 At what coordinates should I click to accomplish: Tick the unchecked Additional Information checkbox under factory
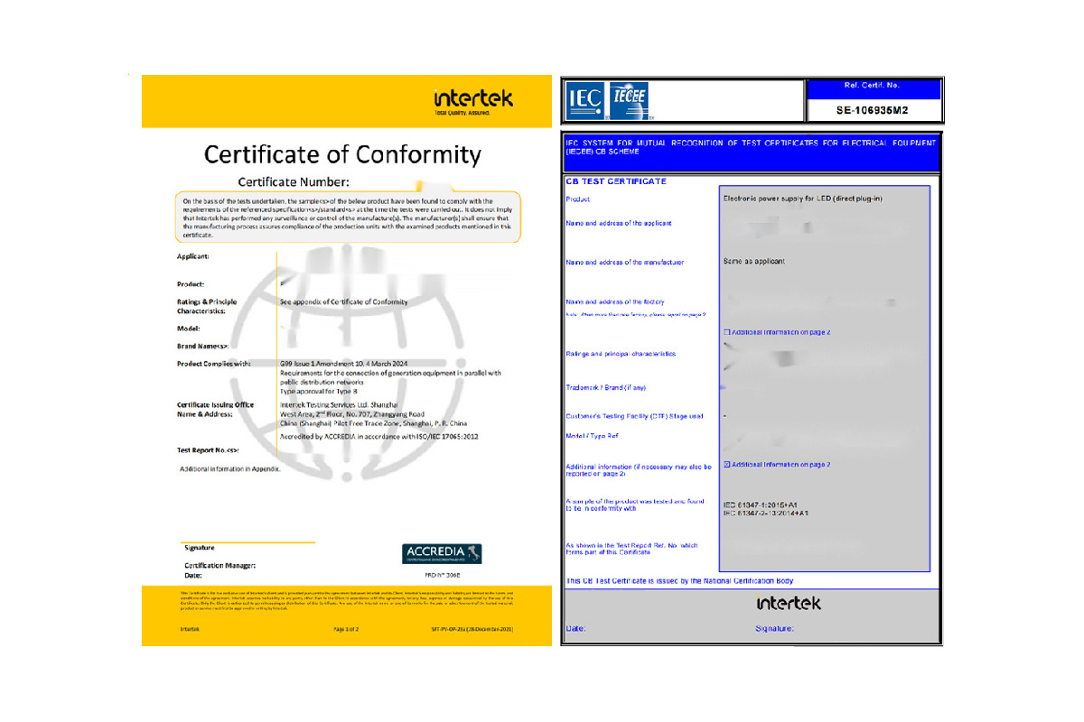tap(727, 332)
